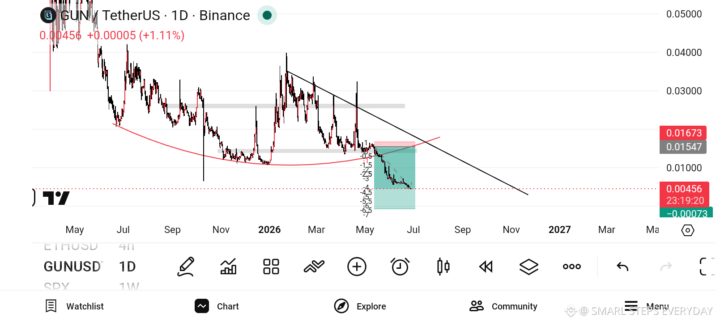Tap the GUN coin logo icon

pos(48,15)
